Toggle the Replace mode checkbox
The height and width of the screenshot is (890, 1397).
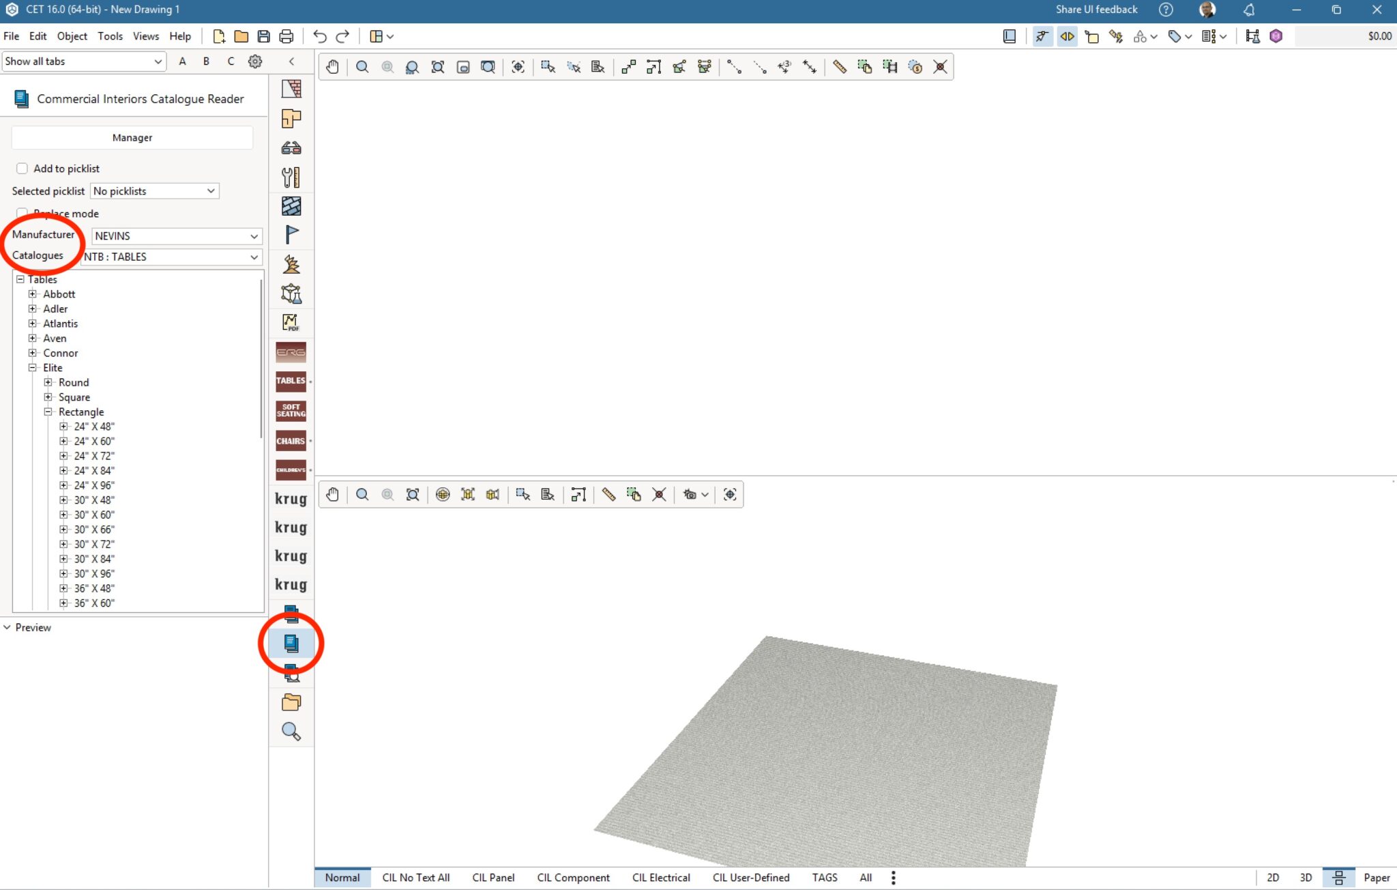[x=22, y=213]
